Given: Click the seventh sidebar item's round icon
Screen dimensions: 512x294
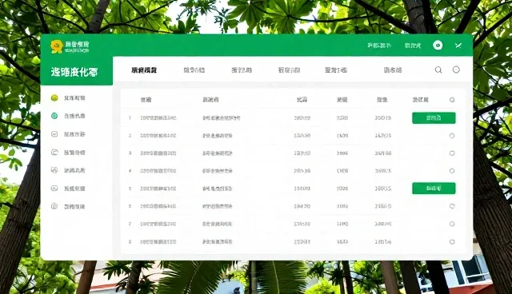Looking at the screenshot, I should coord(54,206).
